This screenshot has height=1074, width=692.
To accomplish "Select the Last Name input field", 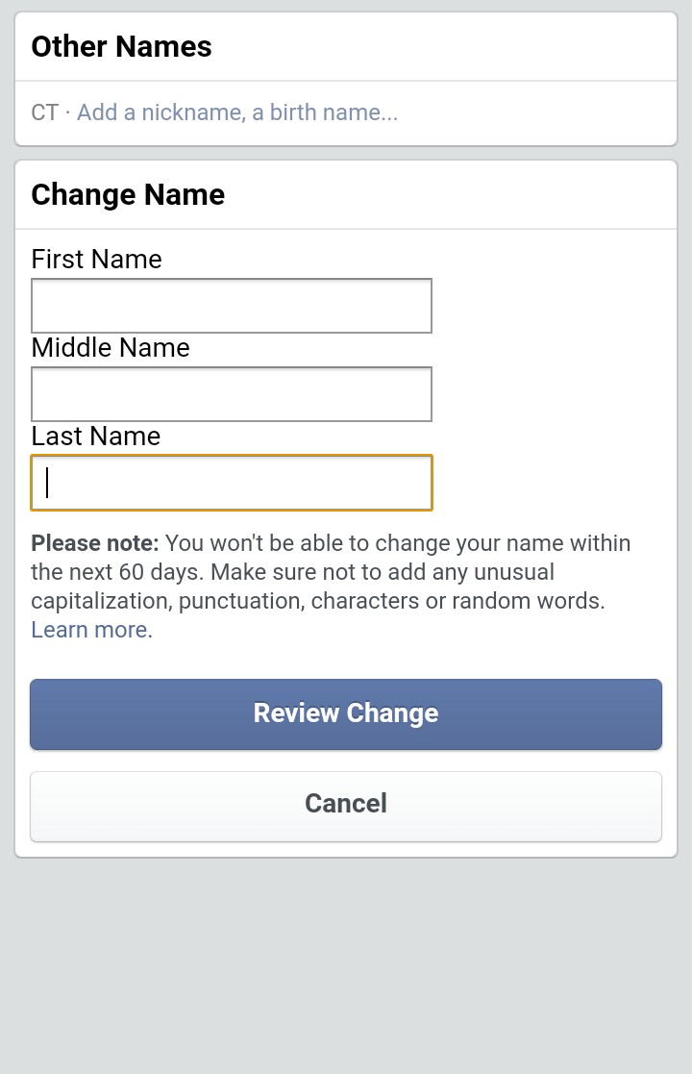I will [x=232, y=483].
